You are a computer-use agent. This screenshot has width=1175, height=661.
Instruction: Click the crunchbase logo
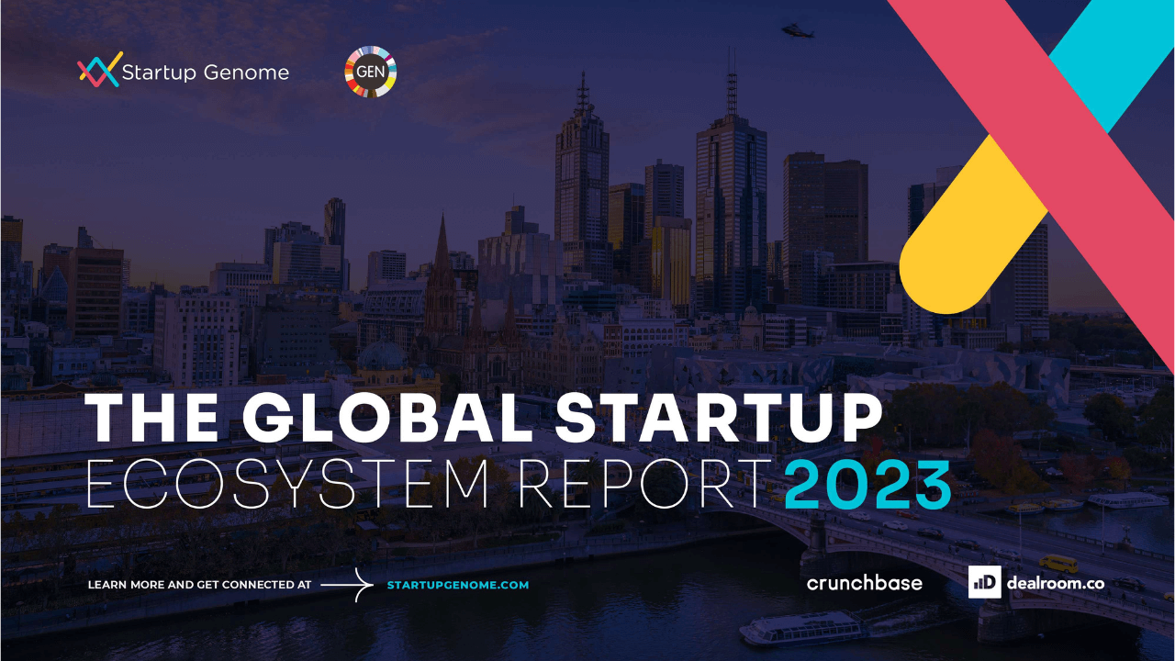[x=865, y=583]
